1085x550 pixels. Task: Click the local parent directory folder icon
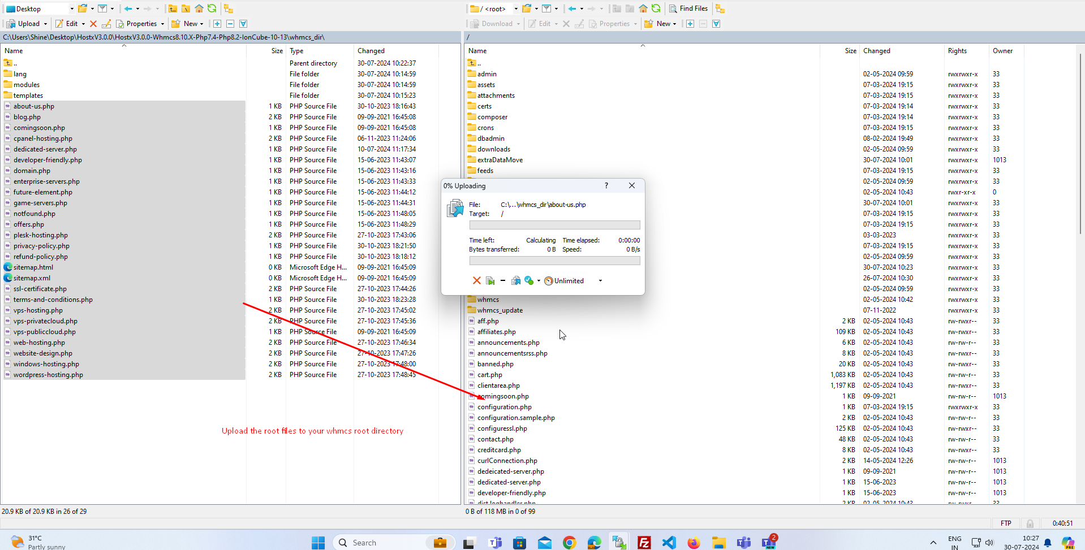point(173,8)
